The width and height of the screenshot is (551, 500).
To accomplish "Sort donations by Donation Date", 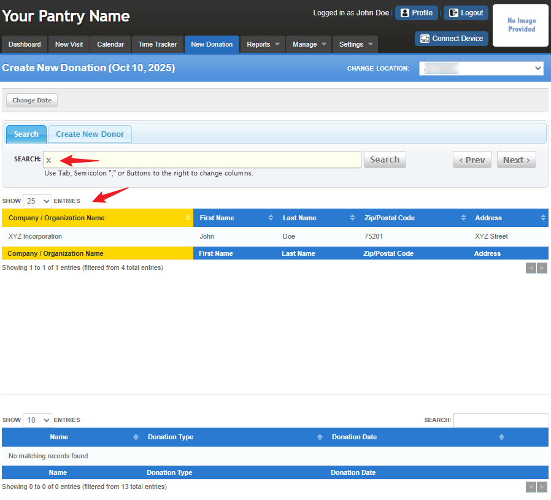I will point(418,437).
